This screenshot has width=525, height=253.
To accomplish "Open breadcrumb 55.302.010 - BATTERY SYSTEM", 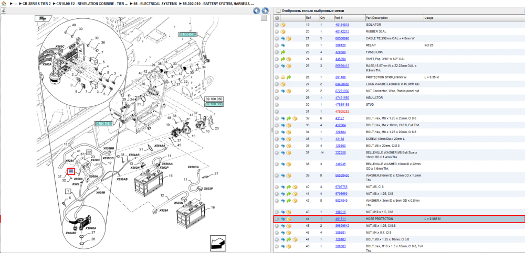I will (218, 3).
